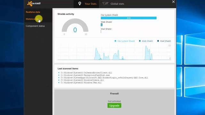Open Component status in the sidebar
The image size is (205, 115).
tap(35, 26)
